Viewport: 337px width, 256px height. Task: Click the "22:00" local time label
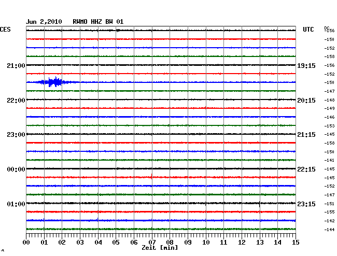[16, 101]
